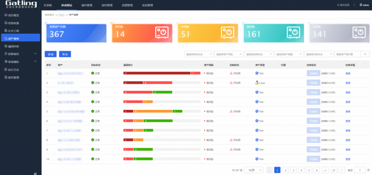
Task: Click the sidebar collapse icon at bottom left
Action: 35,173
